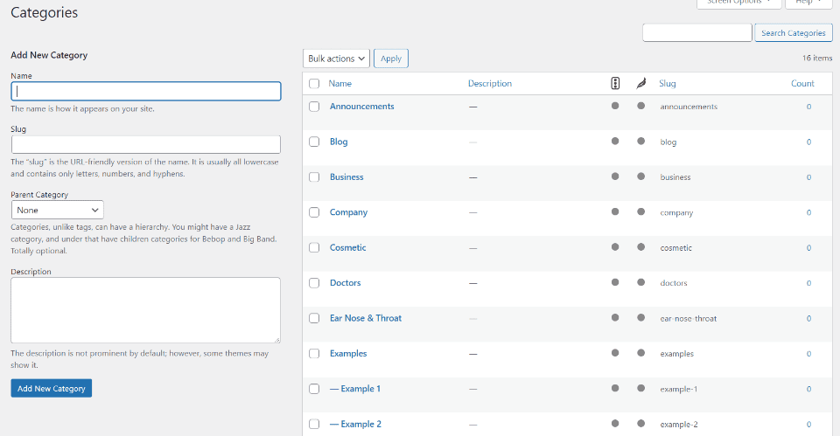Screen dimensions: 840x436
Task: Click the Apply bulk action button
Action: [391, 59]
